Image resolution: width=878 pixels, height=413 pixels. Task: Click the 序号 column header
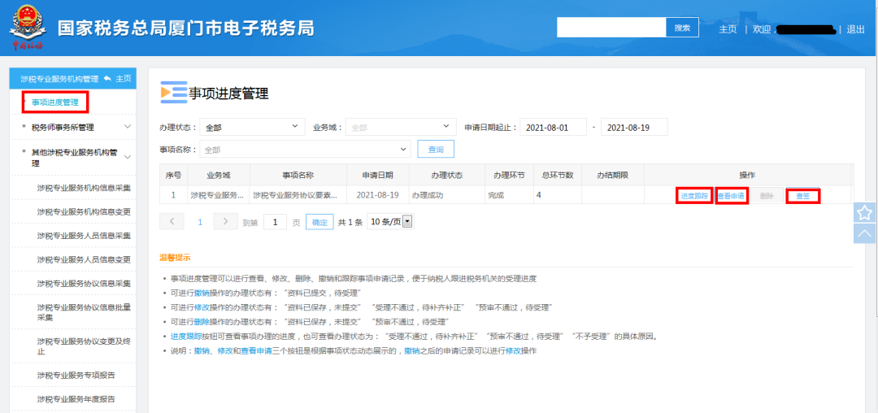click(174, 175)
